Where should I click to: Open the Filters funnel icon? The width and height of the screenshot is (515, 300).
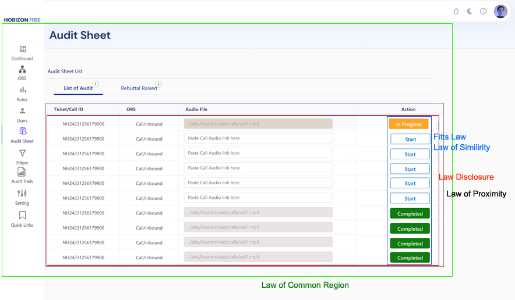tap(22, 153)
